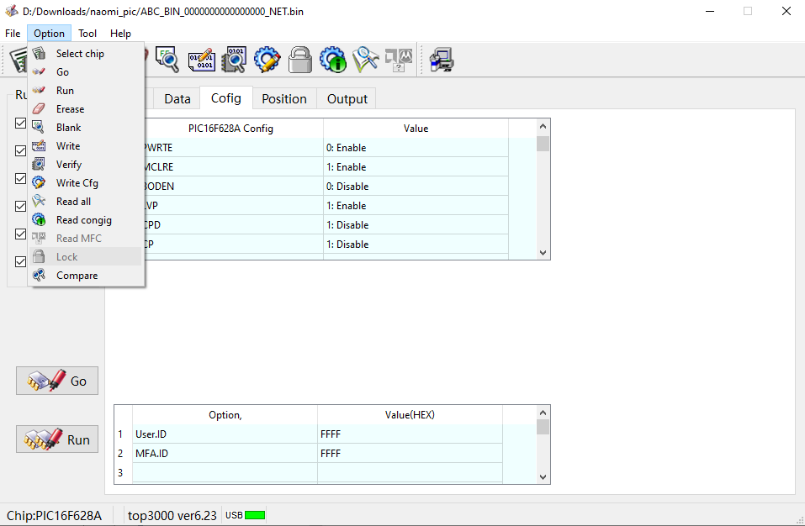Click the read config toolbar icon (gear with info badge)
805x526 pixels.
coord(333,60)
